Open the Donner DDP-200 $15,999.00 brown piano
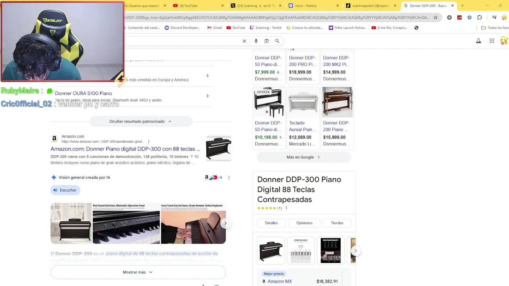This screenshot has width=509, height=286. pyautogui.click(x=337, y=118)
